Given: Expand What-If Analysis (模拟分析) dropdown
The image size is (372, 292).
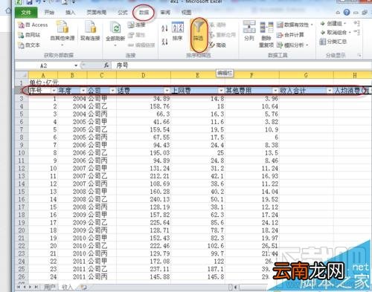Looking at the screenshot, I should (x=307, y=45).
